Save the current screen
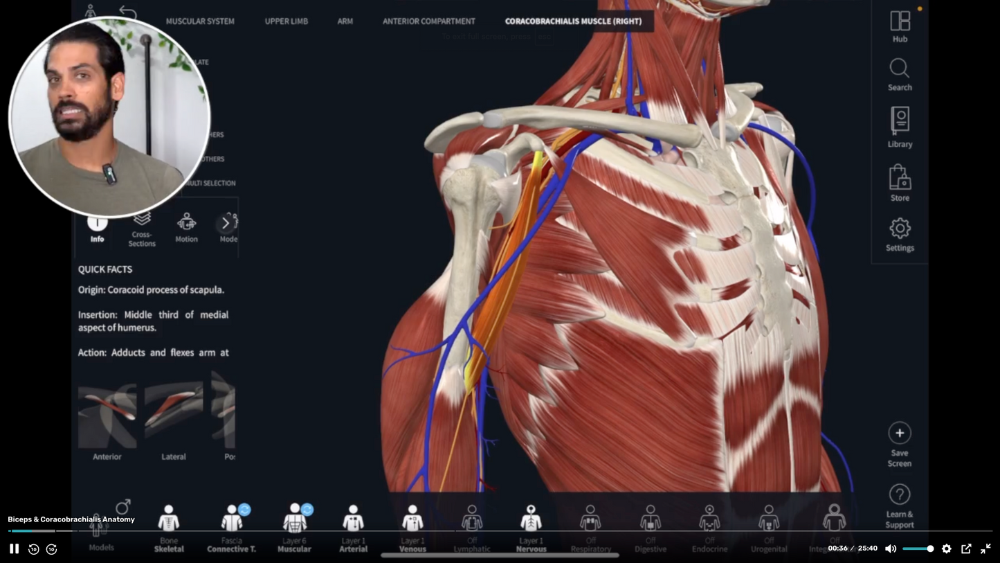The image size is (1000, 563). 900,445
